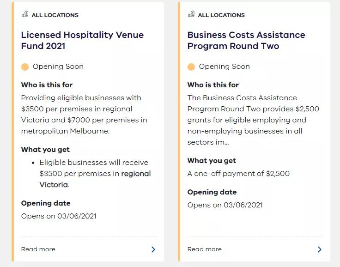Click opening date on Business Costs card
The width and height of the screenshot is (340, 267).
(225, 205)
